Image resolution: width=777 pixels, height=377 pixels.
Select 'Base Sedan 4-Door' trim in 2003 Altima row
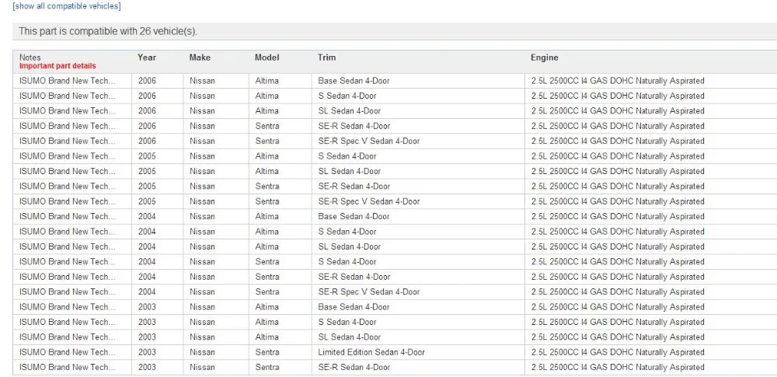pos(354,307)
